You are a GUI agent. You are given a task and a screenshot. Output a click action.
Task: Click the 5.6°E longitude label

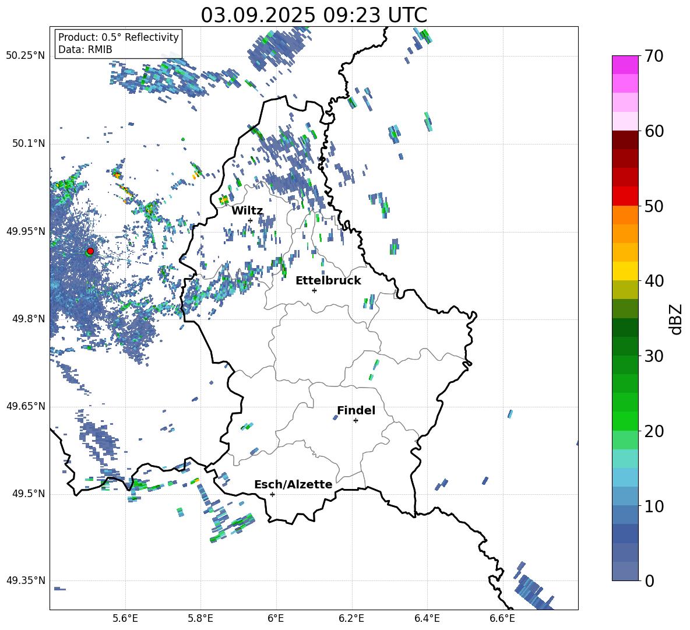125,619
